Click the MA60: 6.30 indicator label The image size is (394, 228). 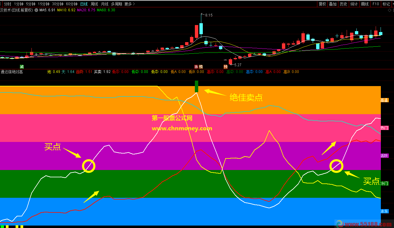click(x=106, y=10)
